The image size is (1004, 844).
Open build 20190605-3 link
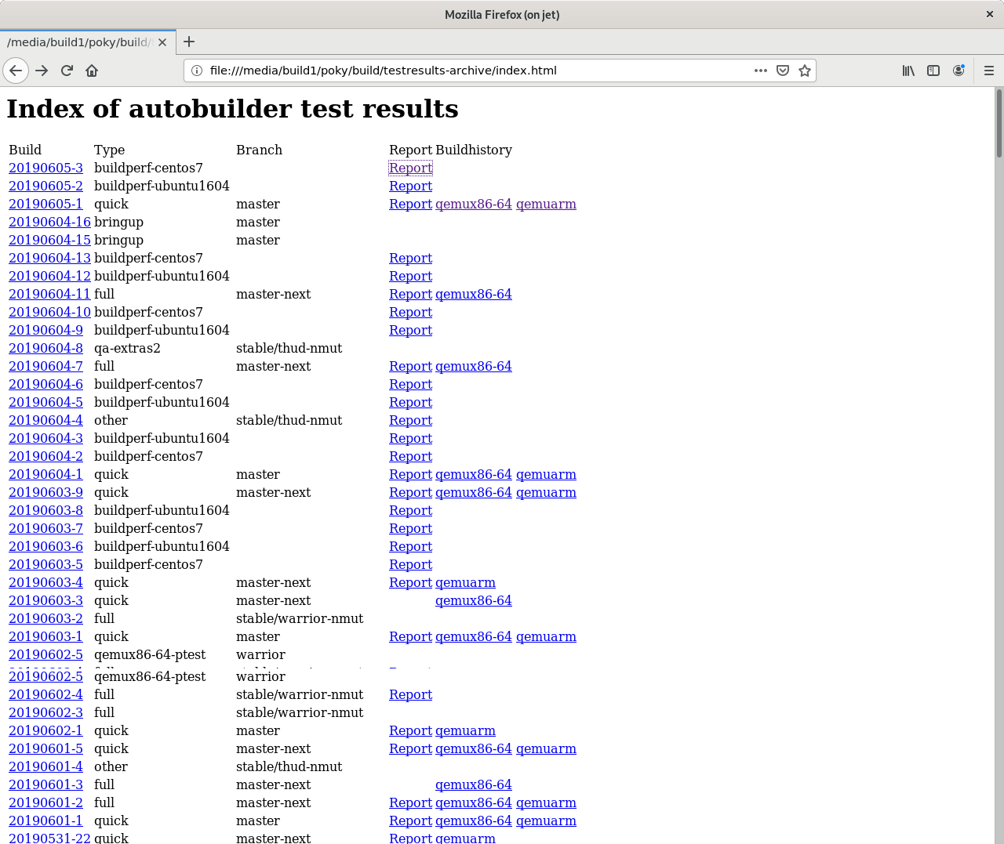[x=45, y=168]
